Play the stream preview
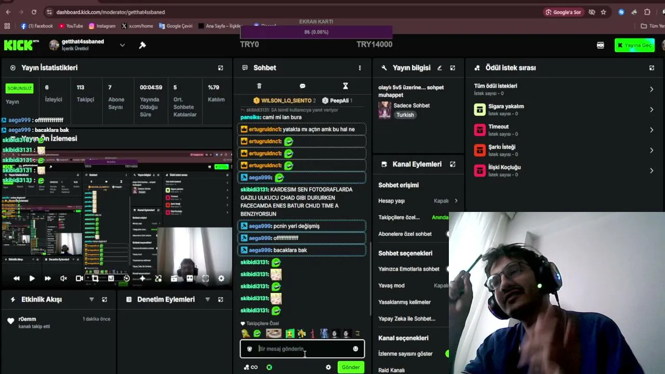This screenshot has height=374, width=665. tap(32, 278)
